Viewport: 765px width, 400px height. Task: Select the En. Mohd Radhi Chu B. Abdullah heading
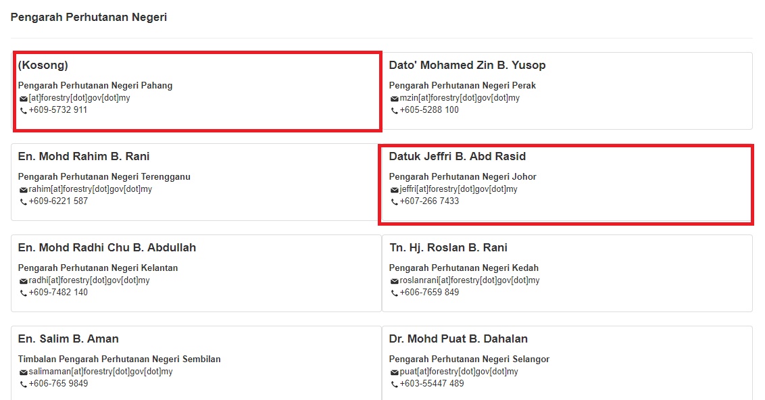click(107, 248)
